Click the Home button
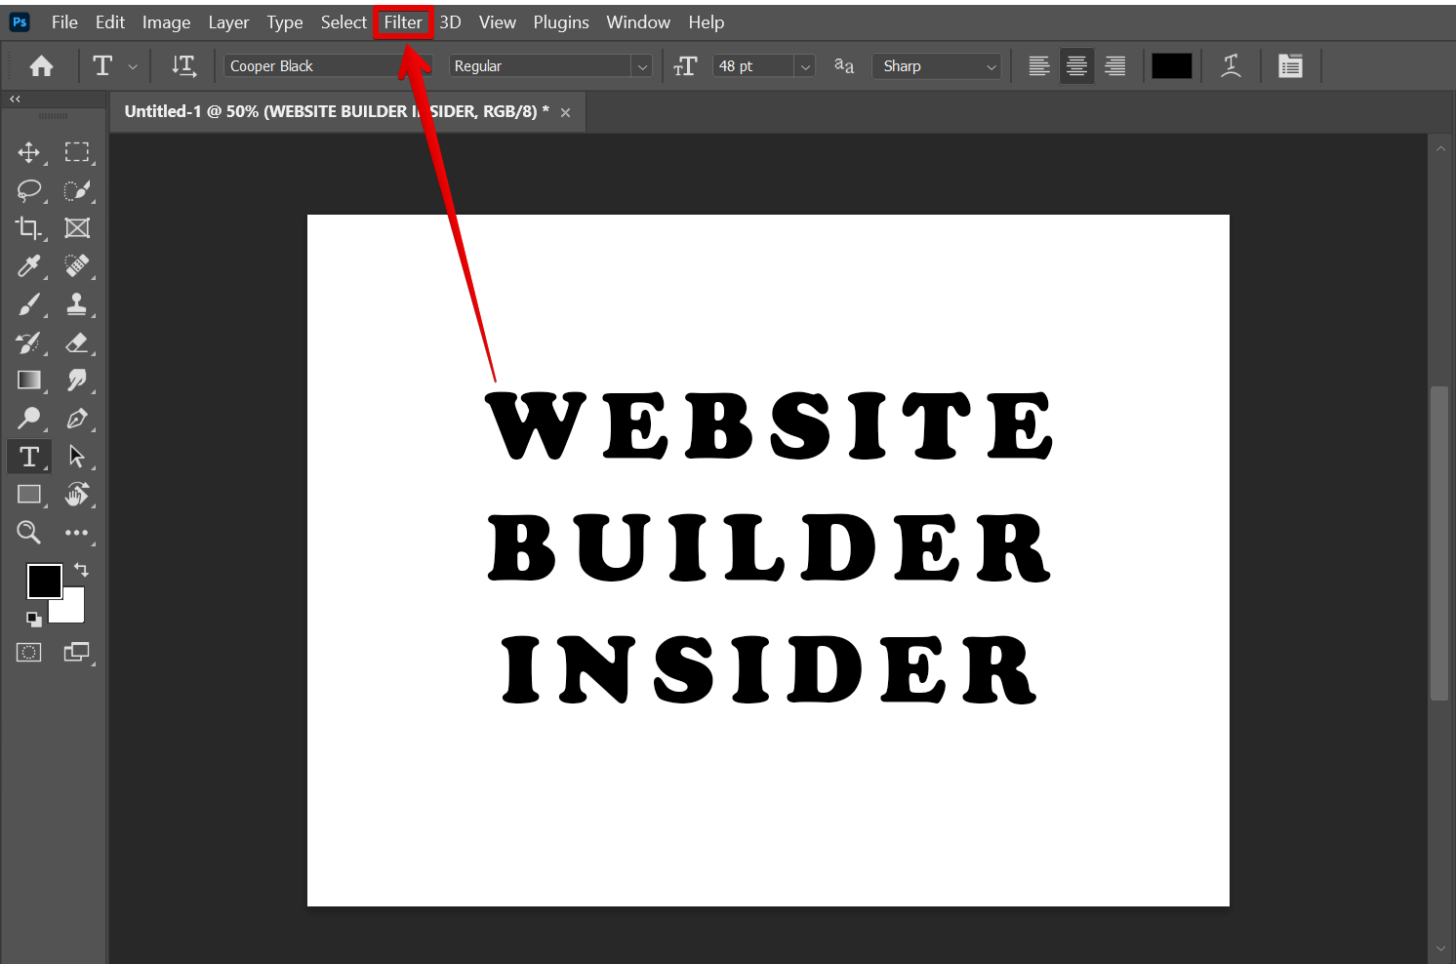The height and width of the screenshot is (964, 1456). click(41, 65)
